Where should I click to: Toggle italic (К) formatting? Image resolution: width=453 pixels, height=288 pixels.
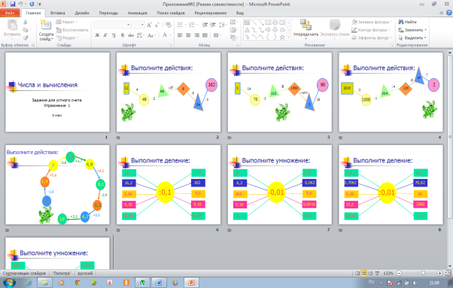point(105,35)
